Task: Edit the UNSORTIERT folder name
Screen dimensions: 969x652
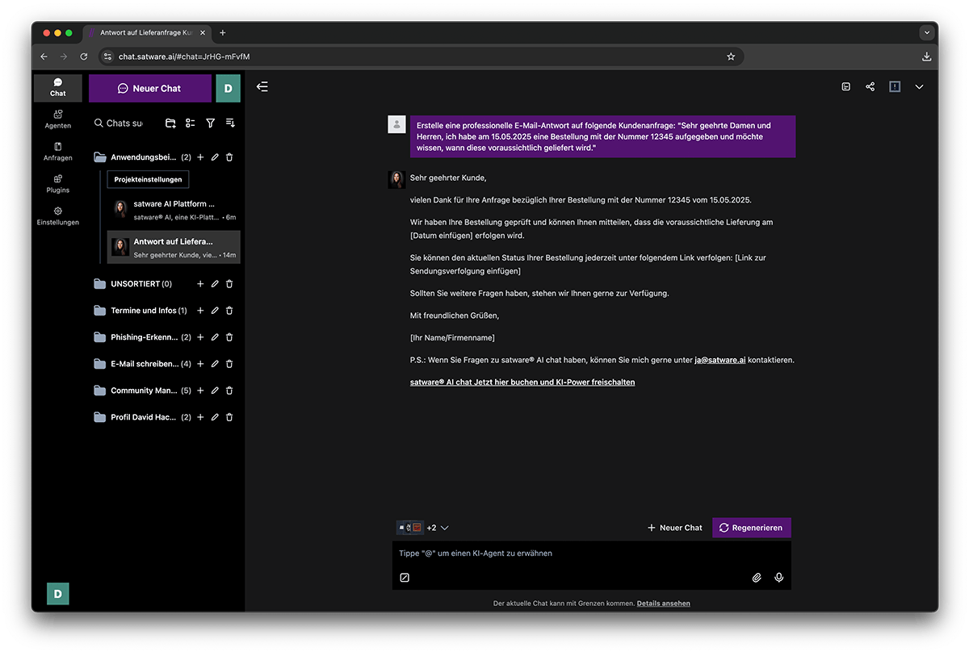Action: coord(215,284)
